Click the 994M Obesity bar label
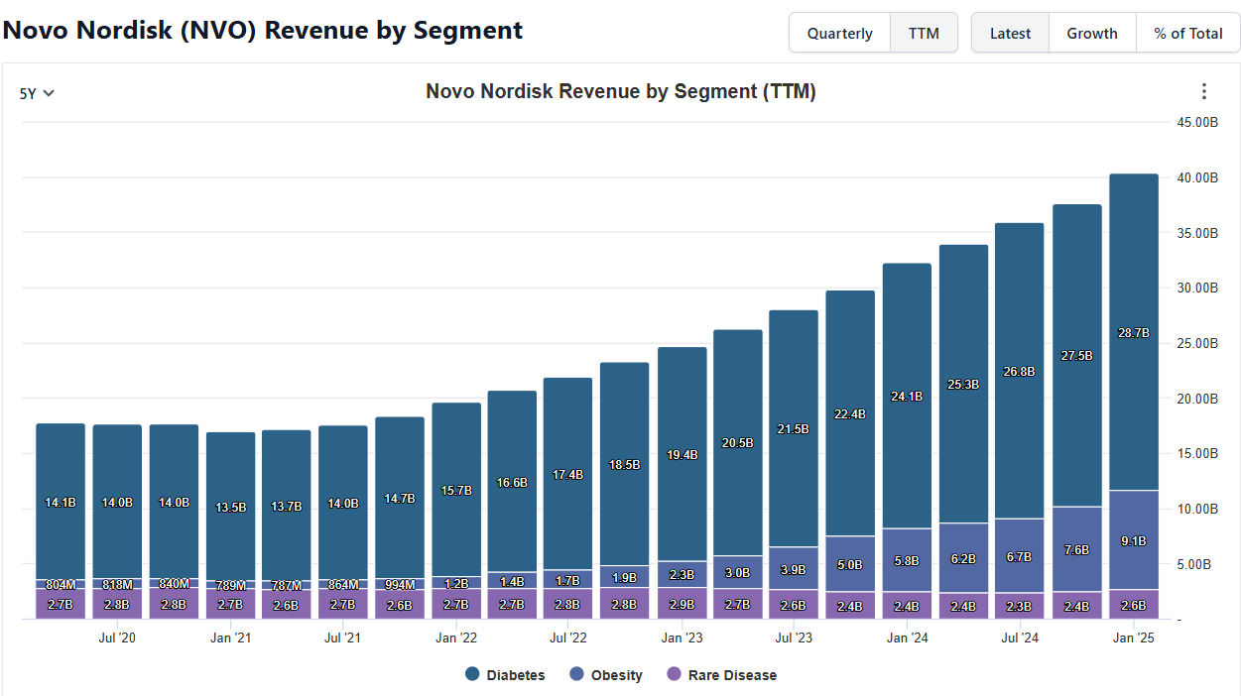The height and width of the screenshot is (696, 1241). tap(400, 585)
